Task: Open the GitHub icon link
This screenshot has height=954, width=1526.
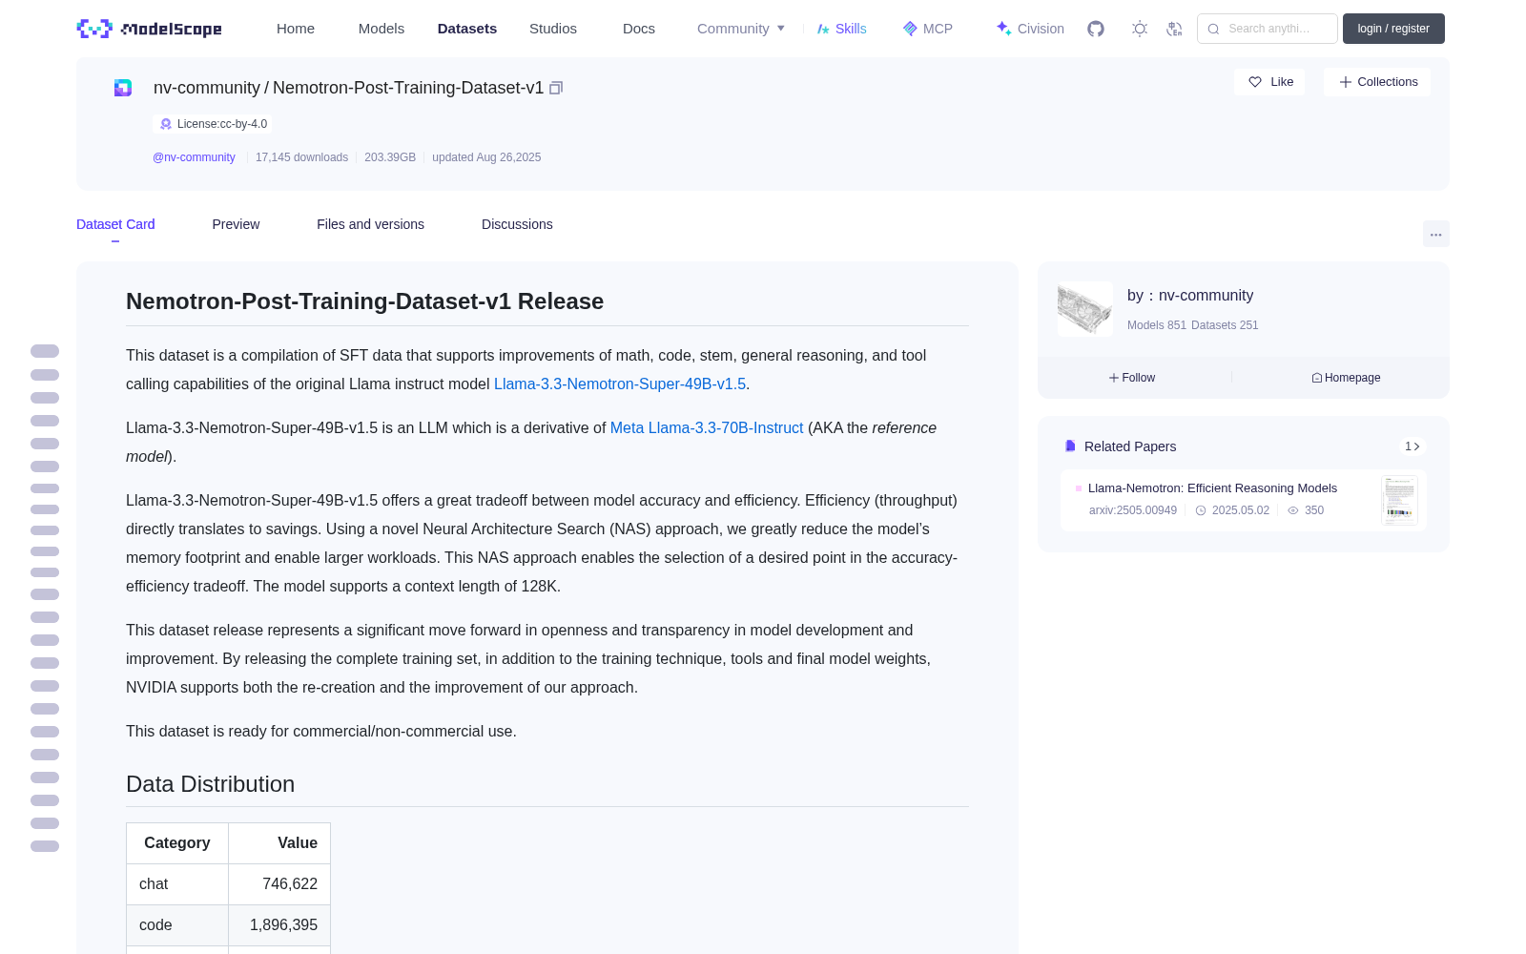Action: pyautogui.click(x=1096, y=29)
